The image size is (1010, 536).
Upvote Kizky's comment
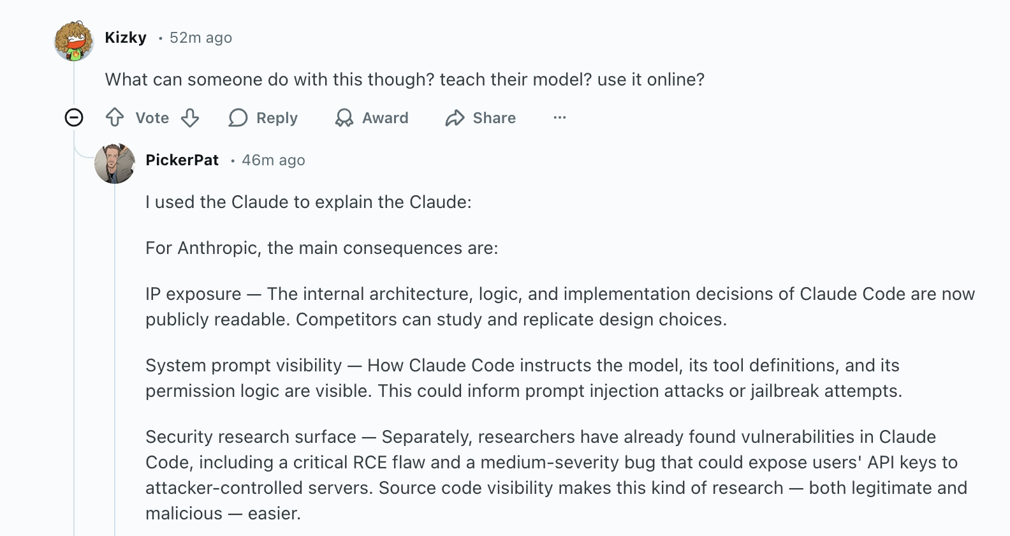(x=115, y=117)
